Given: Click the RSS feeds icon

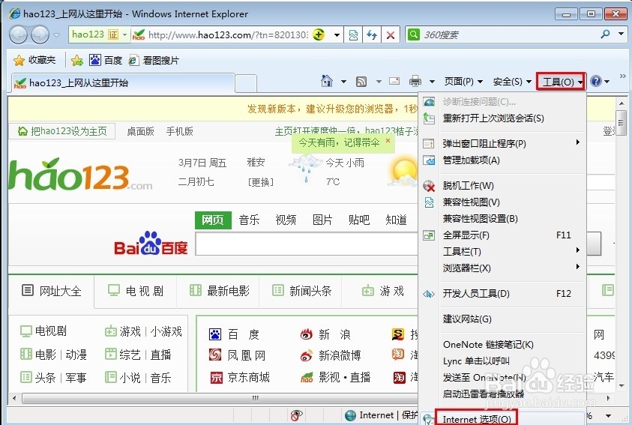Looking at the screenshot, I should [x=361, y=82].
